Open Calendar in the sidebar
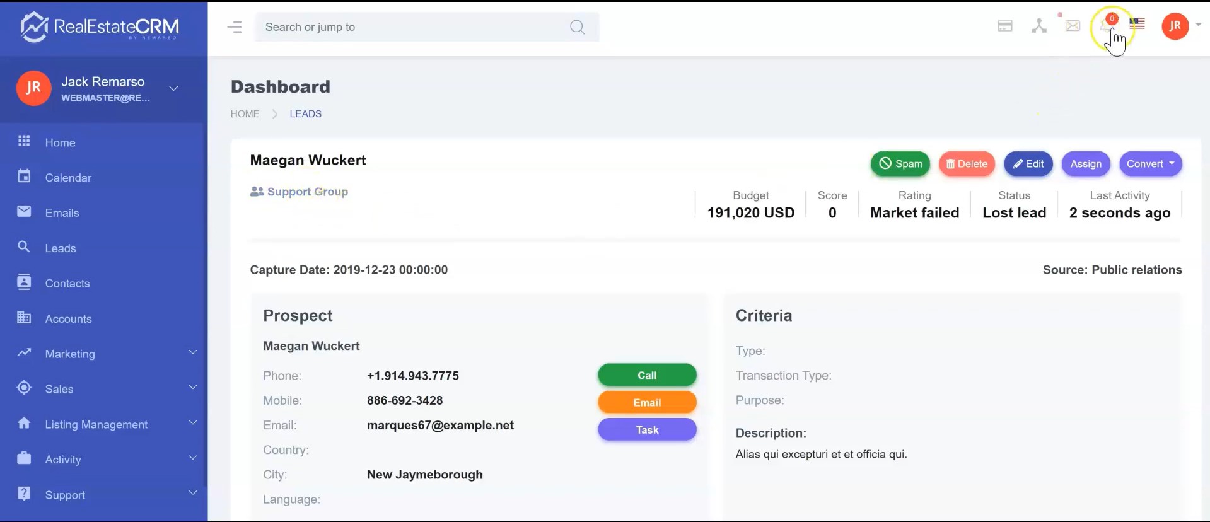Screen dimensions: 1210x522 68,178
